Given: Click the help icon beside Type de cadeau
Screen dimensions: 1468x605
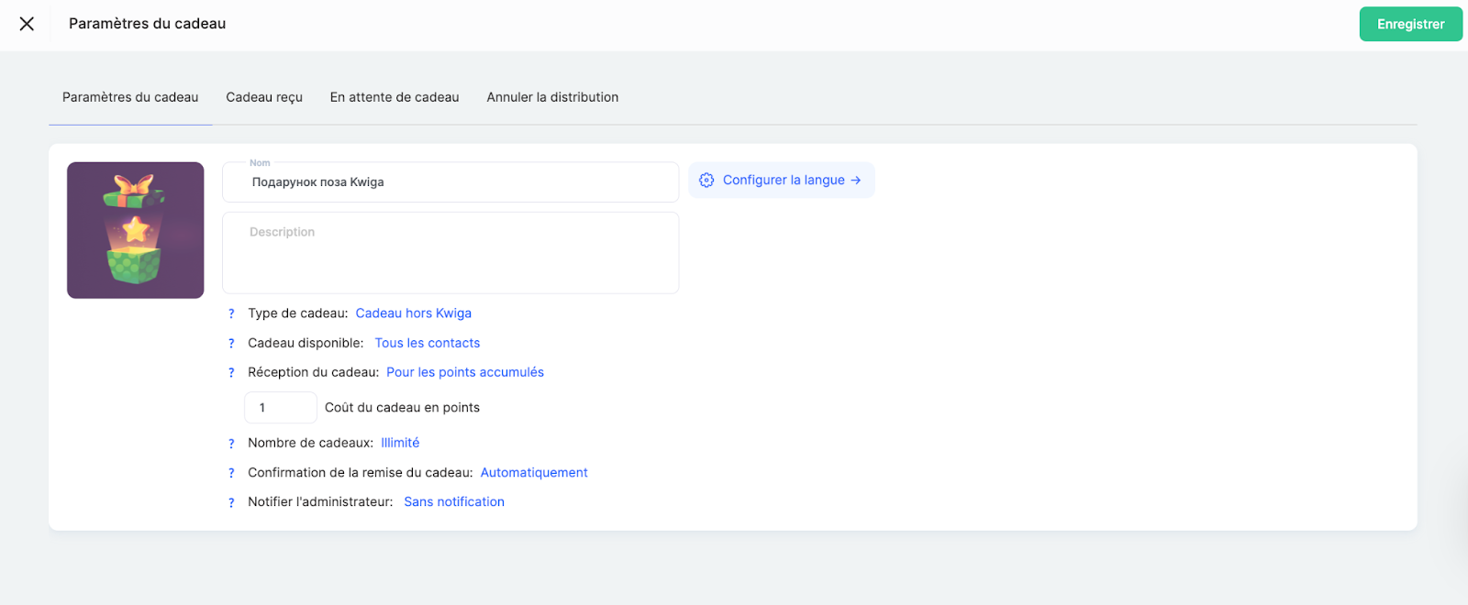Looking at the screenshot, I should [231, 314].
